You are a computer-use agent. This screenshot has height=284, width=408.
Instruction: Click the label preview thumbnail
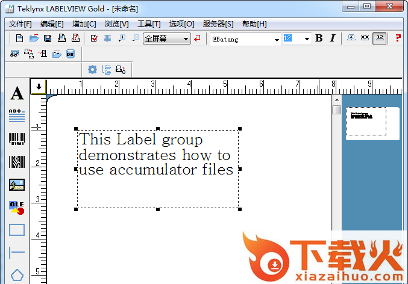(x=372, y=124)
